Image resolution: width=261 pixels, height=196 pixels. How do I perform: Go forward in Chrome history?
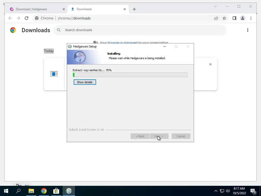coord(18,18)
